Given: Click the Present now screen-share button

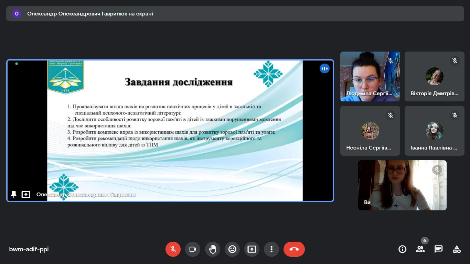Looking at the screenshot, I should 252,249.
